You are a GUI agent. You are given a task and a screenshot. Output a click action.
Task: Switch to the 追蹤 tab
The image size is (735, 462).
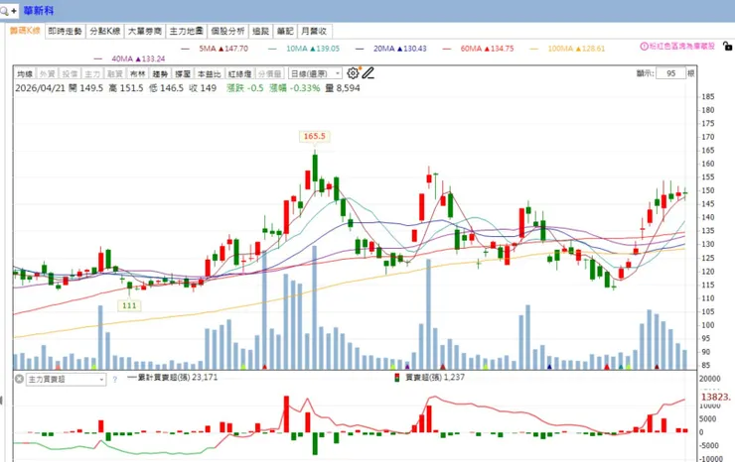point(260,32)
